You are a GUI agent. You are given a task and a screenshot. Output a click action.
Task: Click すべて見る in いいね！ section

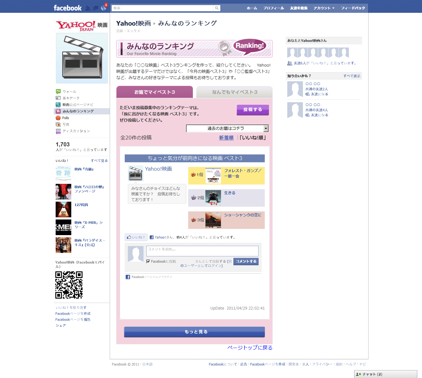tap(99, 161)
